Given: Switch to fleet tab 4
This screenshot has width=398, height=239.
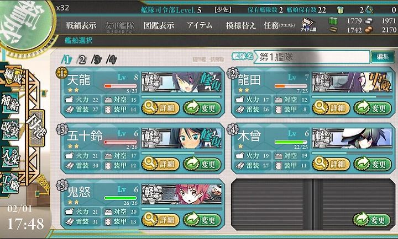Looking at the screenshot, I should click(112, 59).
